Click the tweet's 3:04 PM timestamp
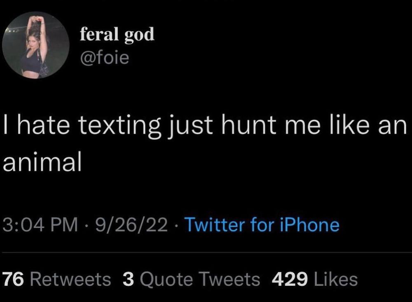 click(x=40, y=225)
